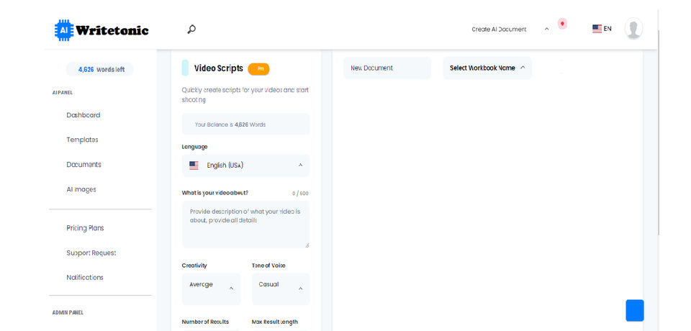691x331 pixels.
Task: Open Documents in sidebar
Action: pos(83,164)
